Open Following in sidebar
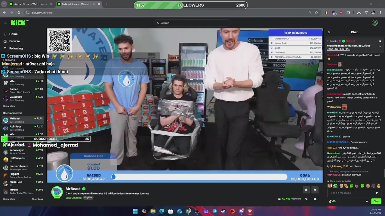The height and width of the screenshot is (216, 385). coord(16,48)
